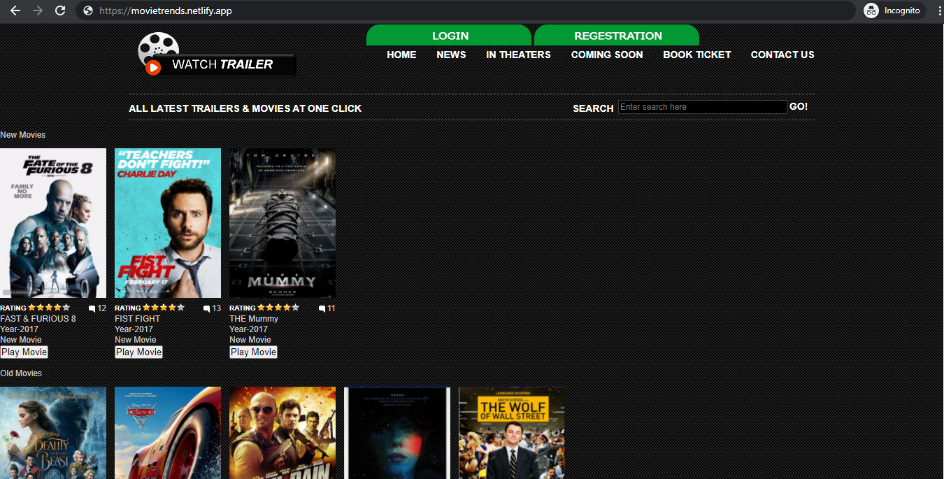Open the Incognito profile indicator
The width and height of the screenshot is (944, 479).
point(894,10)
